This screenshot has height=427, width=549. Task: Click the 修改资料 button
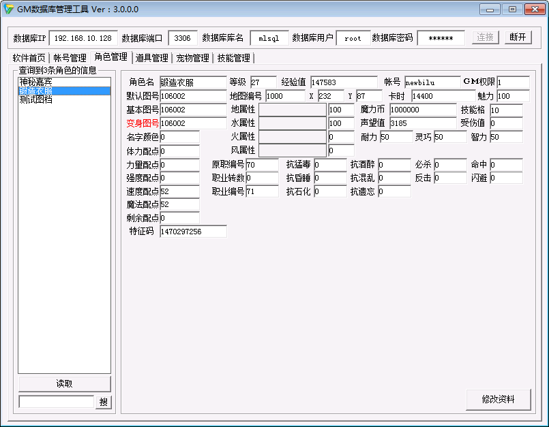click(x=498, y=399)
